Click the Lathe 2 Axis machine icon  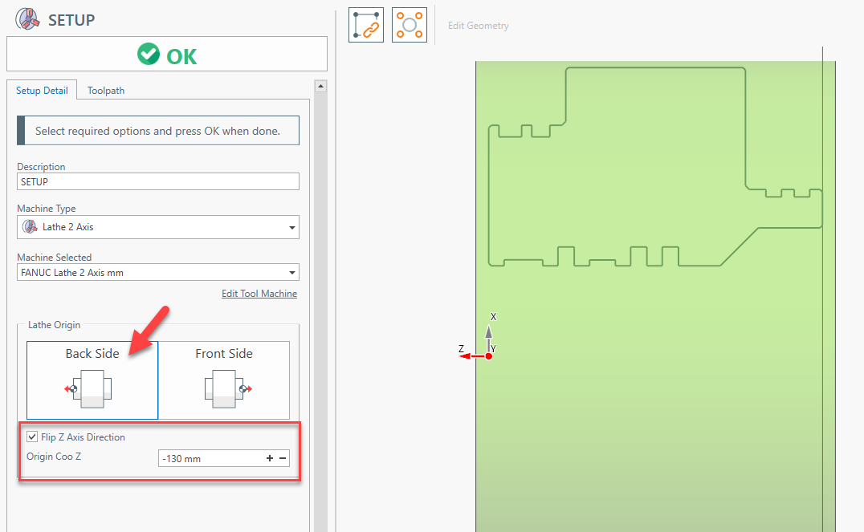coord(30,227)
